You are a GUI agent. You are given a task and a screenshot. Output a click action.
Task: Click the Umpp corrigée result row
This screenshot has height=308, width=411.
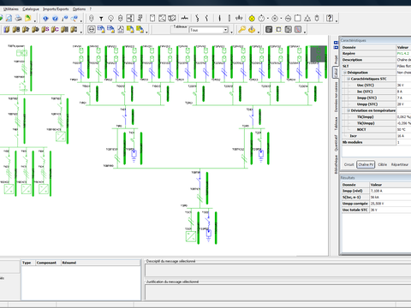[x=376, y=204]
